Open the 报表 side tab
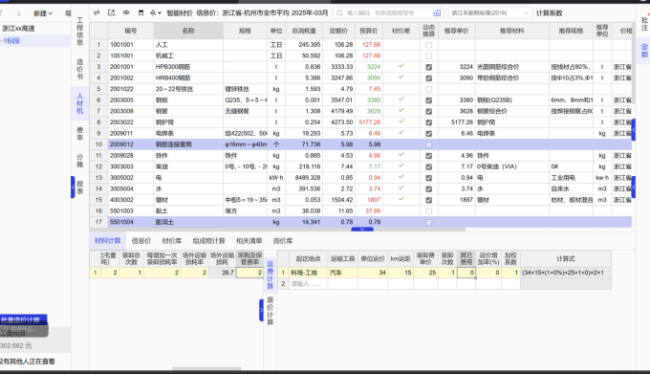Viewport: 650px width, 374px height. (80, 187)
